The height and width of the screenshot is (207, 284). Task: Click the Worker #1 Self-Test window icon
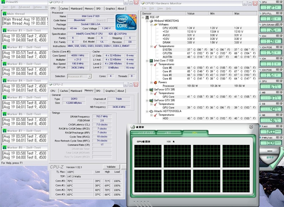pyautogui.click(x=4, y=30)
